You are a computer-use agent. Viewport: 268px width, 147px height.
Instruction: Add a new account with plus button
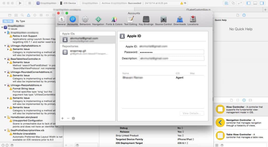pyautogui.click(x=63, y=118)
